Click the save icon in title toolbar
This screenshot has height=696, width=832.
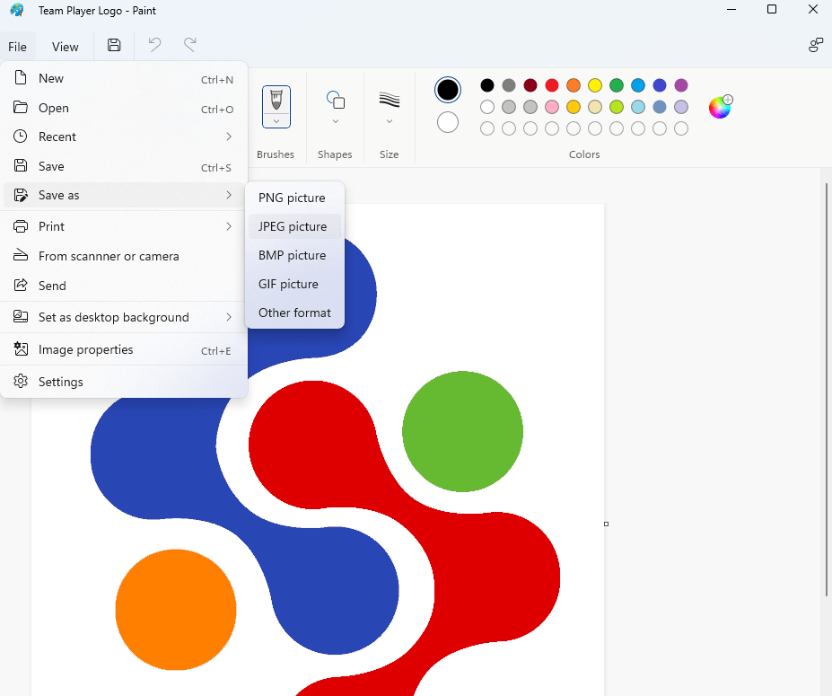point(114,45)
